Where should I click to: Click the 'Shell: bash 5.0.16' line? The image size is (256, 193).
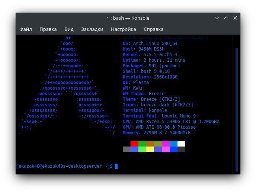tap(146, 71)
